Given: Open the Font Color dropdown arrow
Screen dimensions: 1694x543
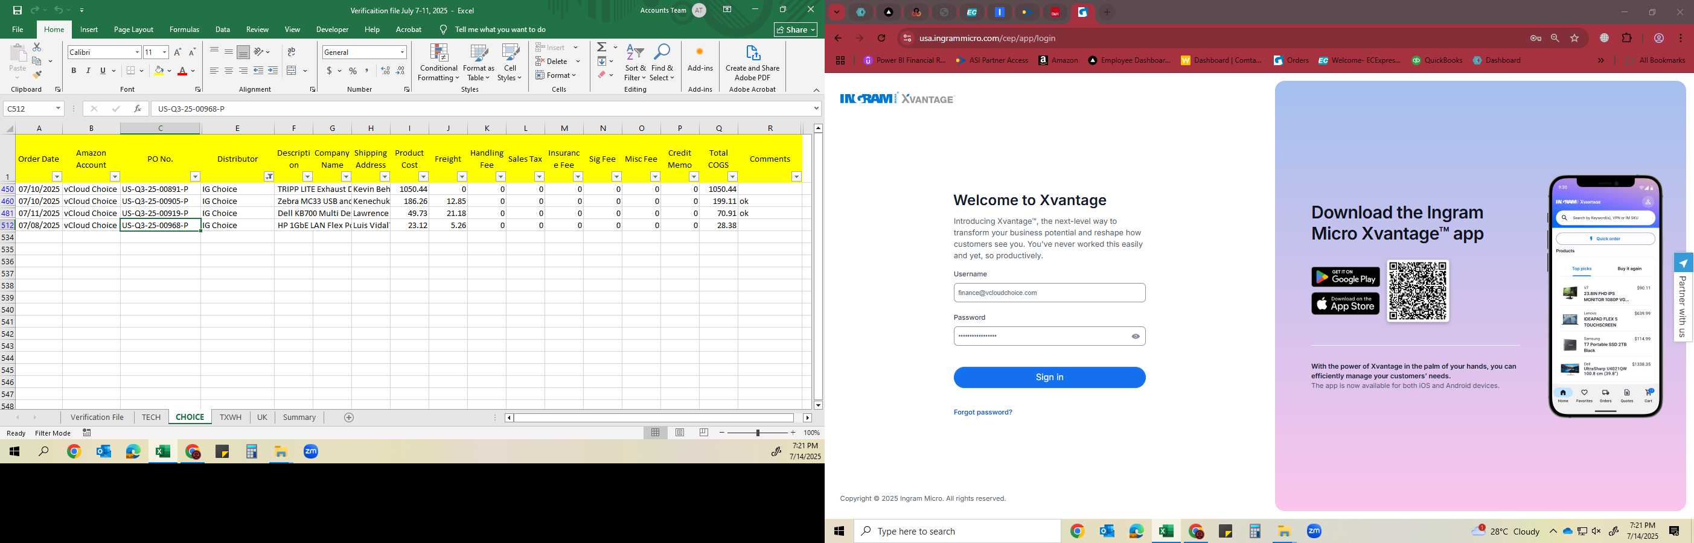Looking at the screenshot, I should click(x=193, y=71).
